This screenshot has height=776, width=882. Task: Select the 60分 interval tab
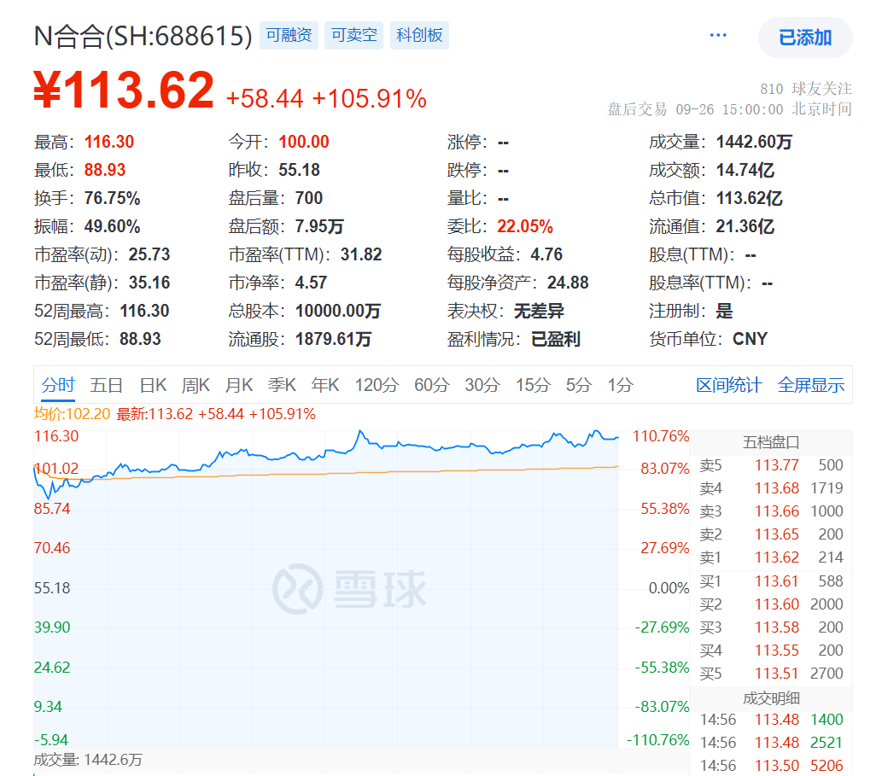[x=431, y=386]
